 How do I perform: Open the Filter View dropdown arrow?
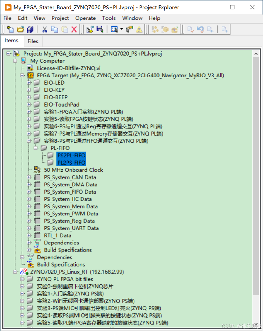pyautogui.click(x=121, y=29)
